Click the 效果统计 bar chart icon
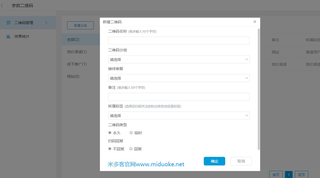 9,36
